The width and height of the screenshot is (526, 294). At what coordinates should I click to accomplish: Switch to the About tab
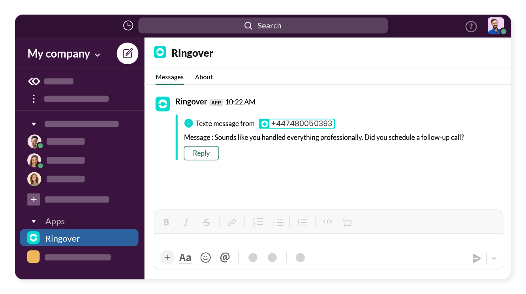(204, 77)
